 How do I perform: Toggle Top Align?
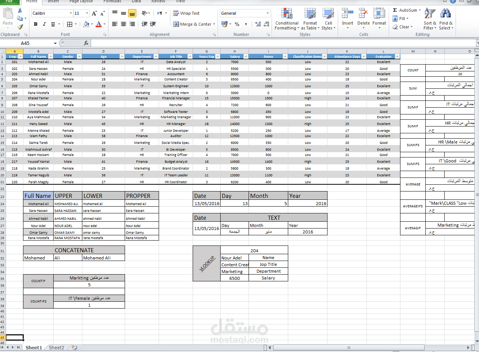[115, 13]
